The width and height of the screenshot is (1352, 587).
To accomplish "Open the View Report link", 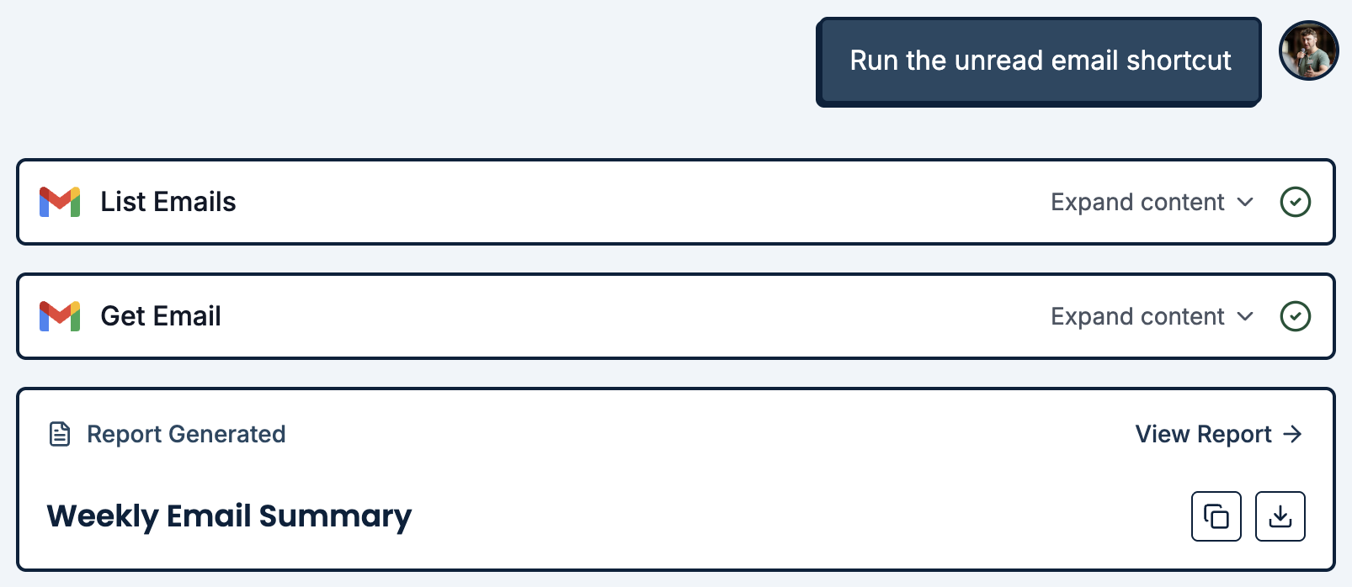I will pos(1201,434).
